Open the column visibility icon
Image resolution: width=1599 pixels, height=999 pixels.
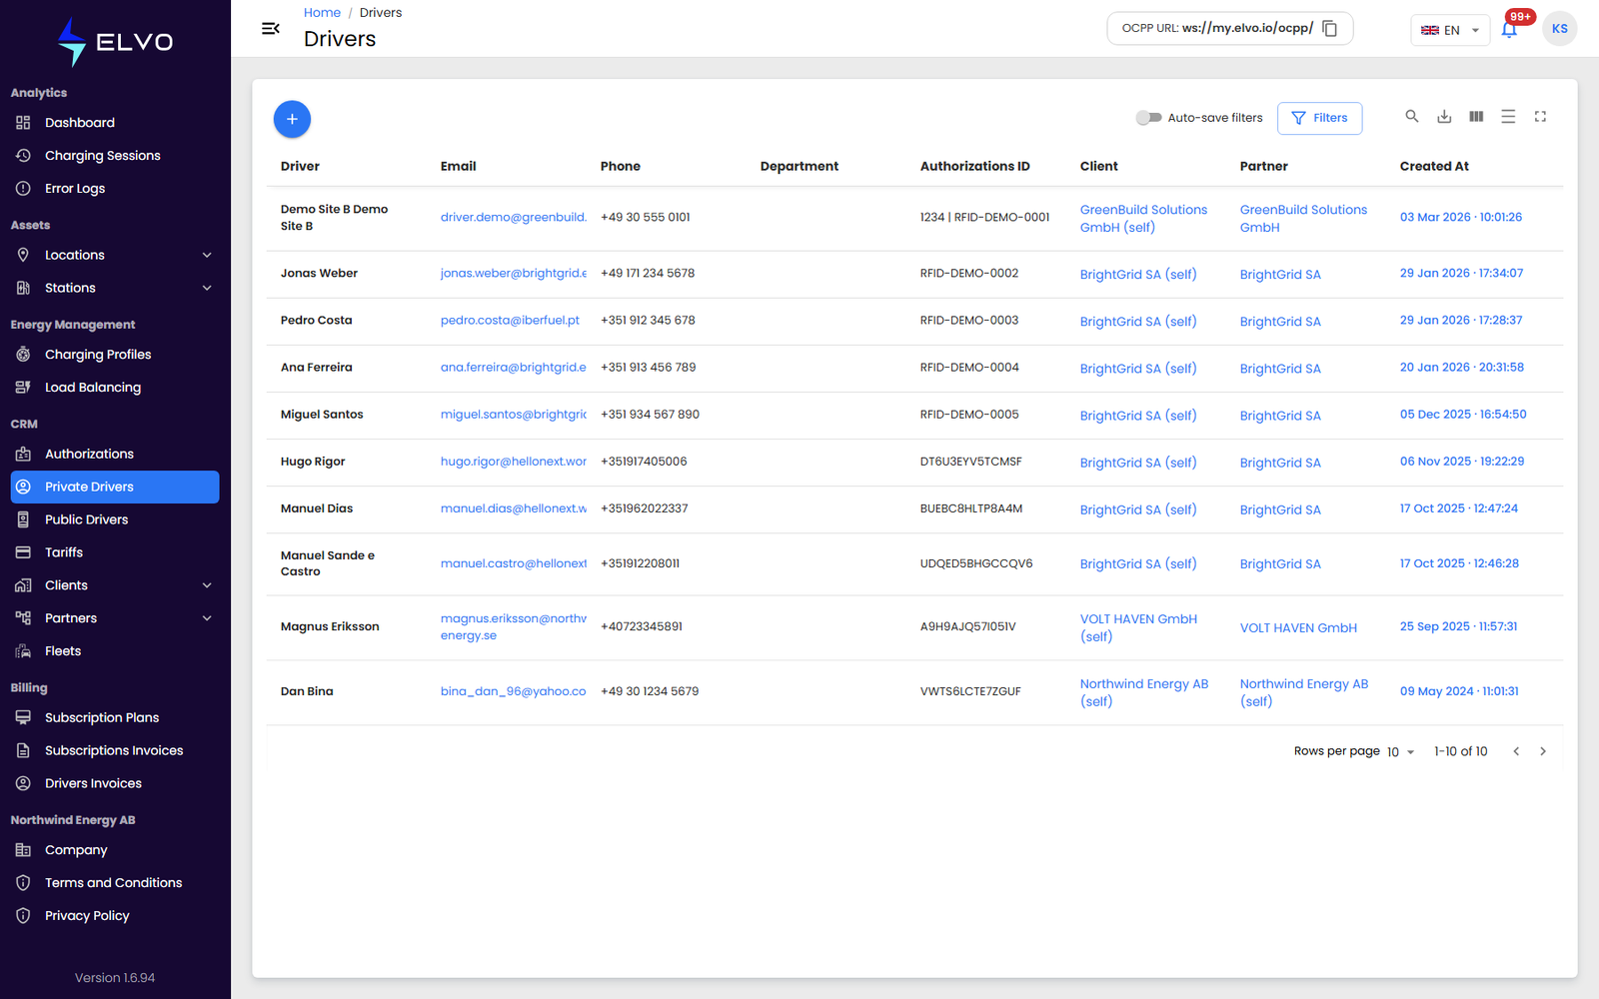point(1476,117)
